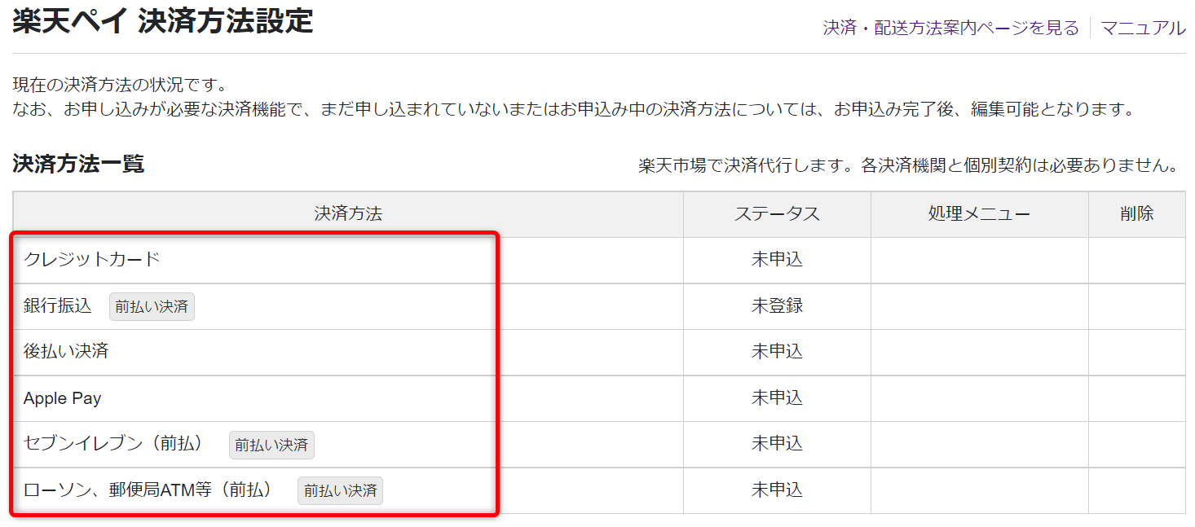Viewport: 1195px width, 527px height.
Task: Click the 楽天ペイ 決済方法設定 page title
Action: coord(163,21)
